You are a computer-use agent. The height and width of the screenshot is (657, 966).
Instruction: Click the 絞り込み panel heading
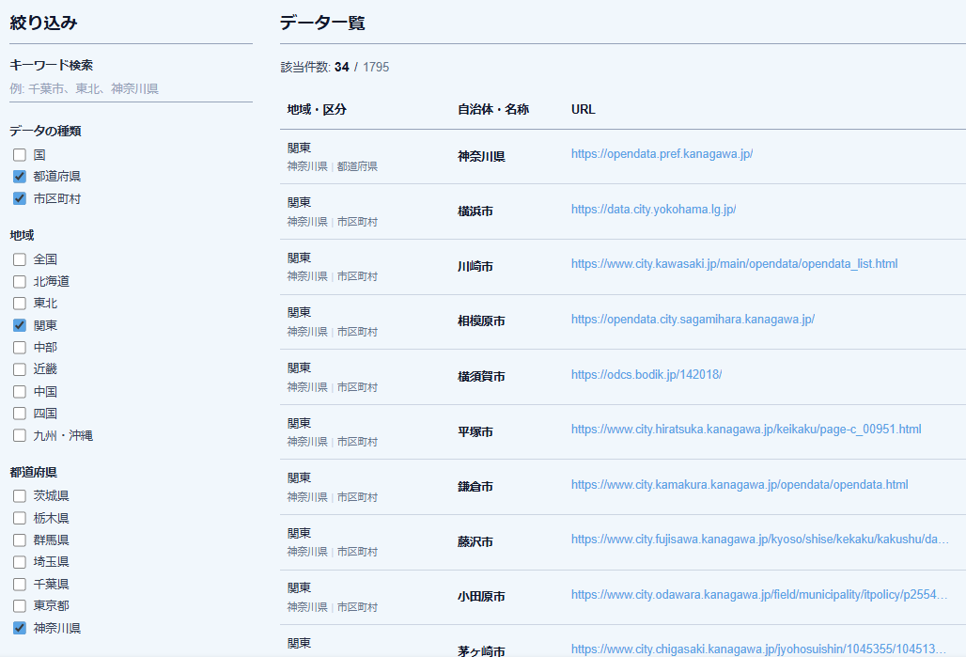[x=44, y=23]
